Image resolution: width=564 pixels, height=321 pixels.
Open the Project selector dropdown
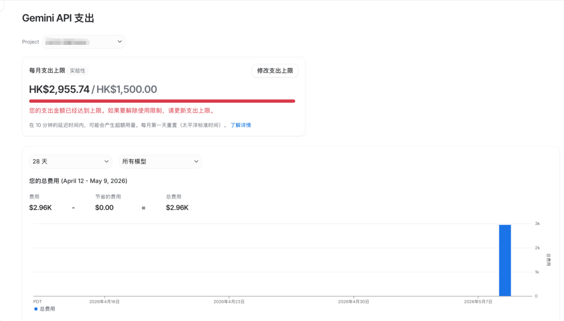(x=84, y=42)
